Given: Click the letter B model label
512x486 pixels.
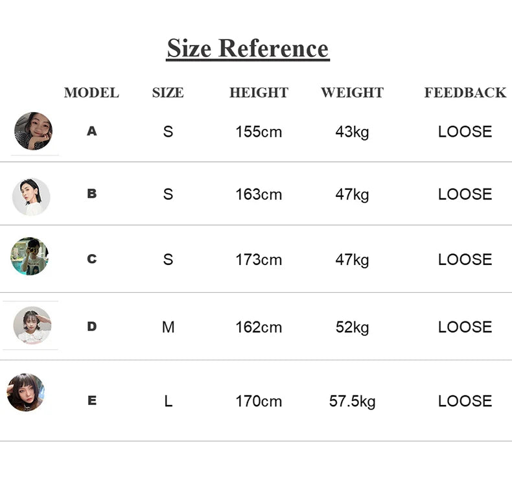Looking at the screenshot, I should (x=91, y=194).
